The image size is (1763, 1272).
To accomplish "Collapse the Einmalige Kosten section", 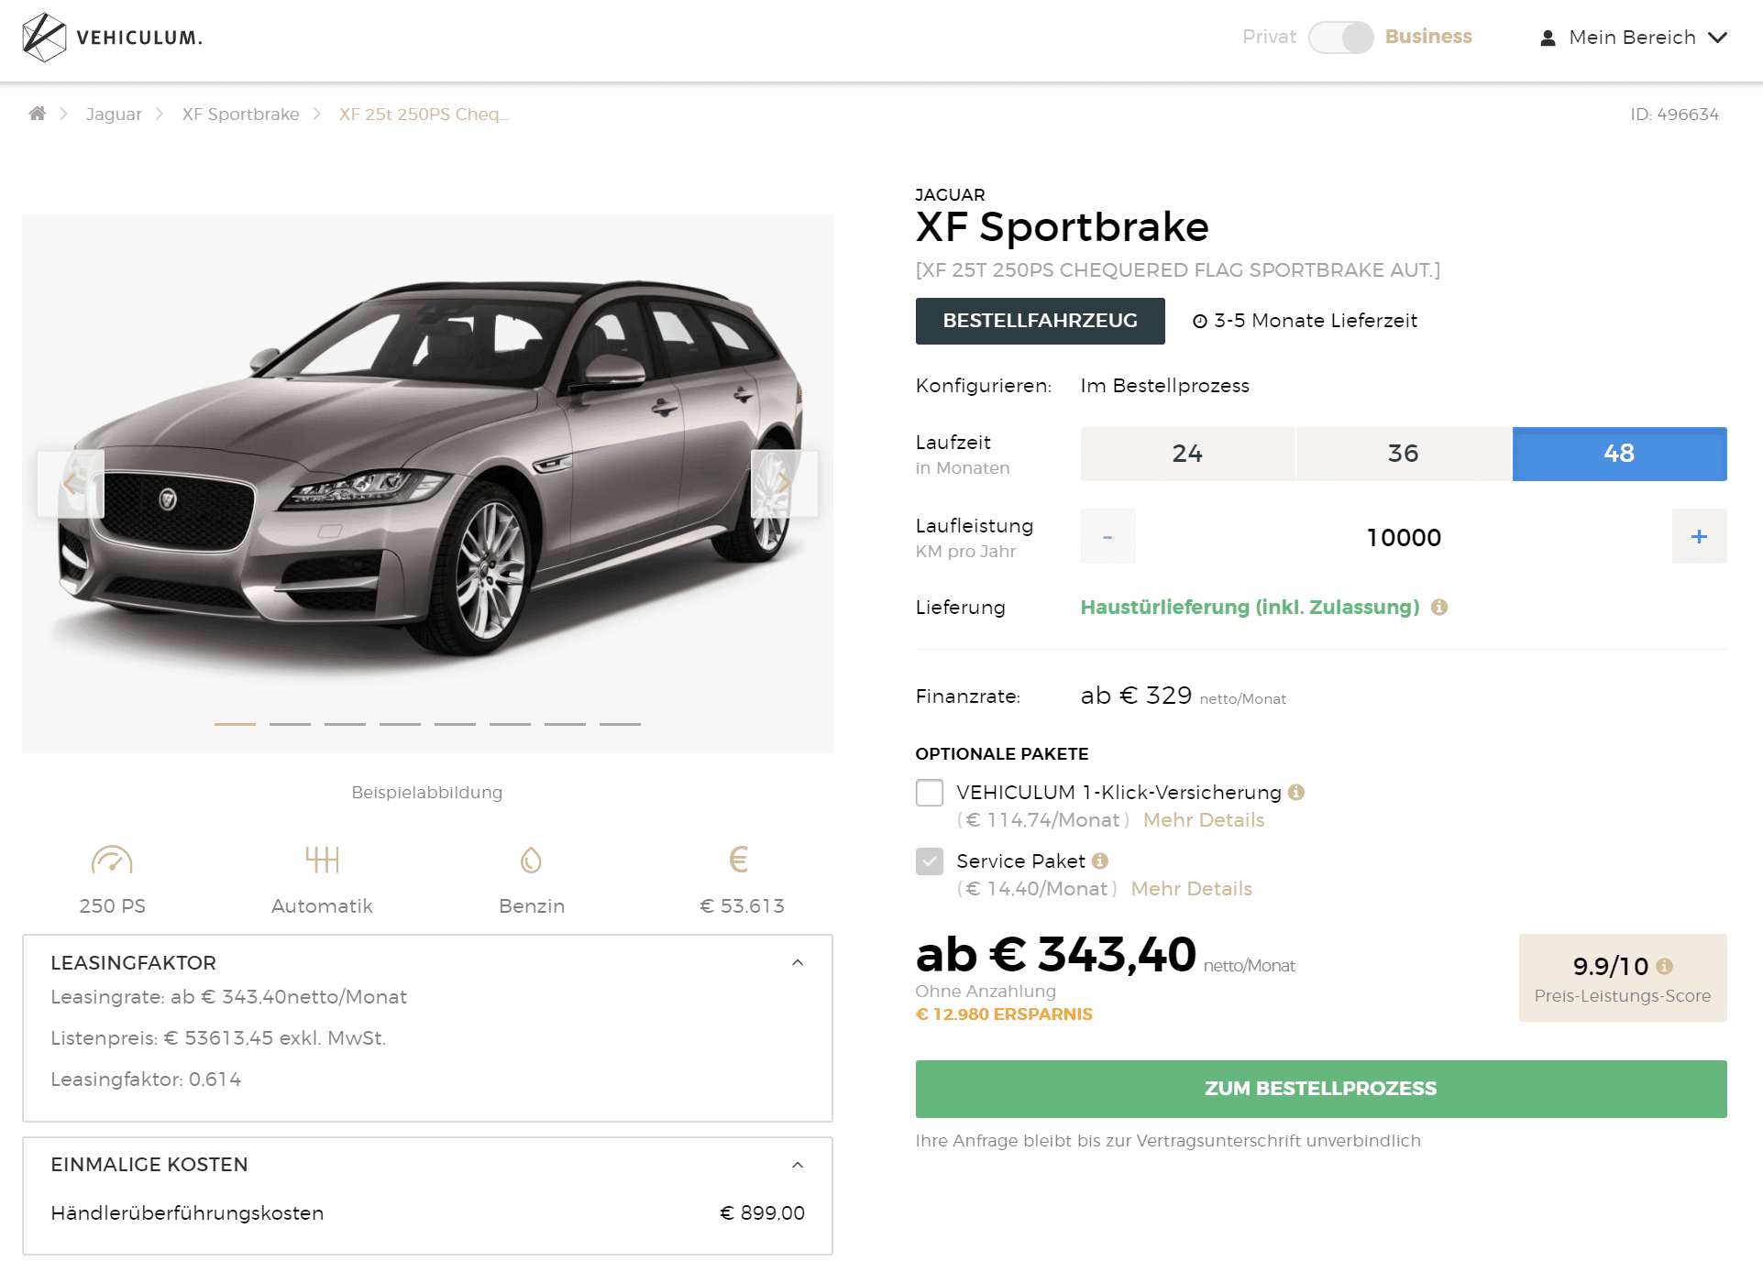I will click(798, 1165).
